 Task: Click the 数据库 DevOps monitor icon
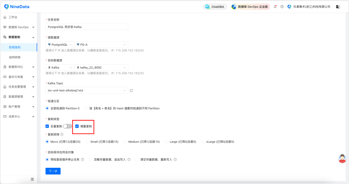coord(5,27)
